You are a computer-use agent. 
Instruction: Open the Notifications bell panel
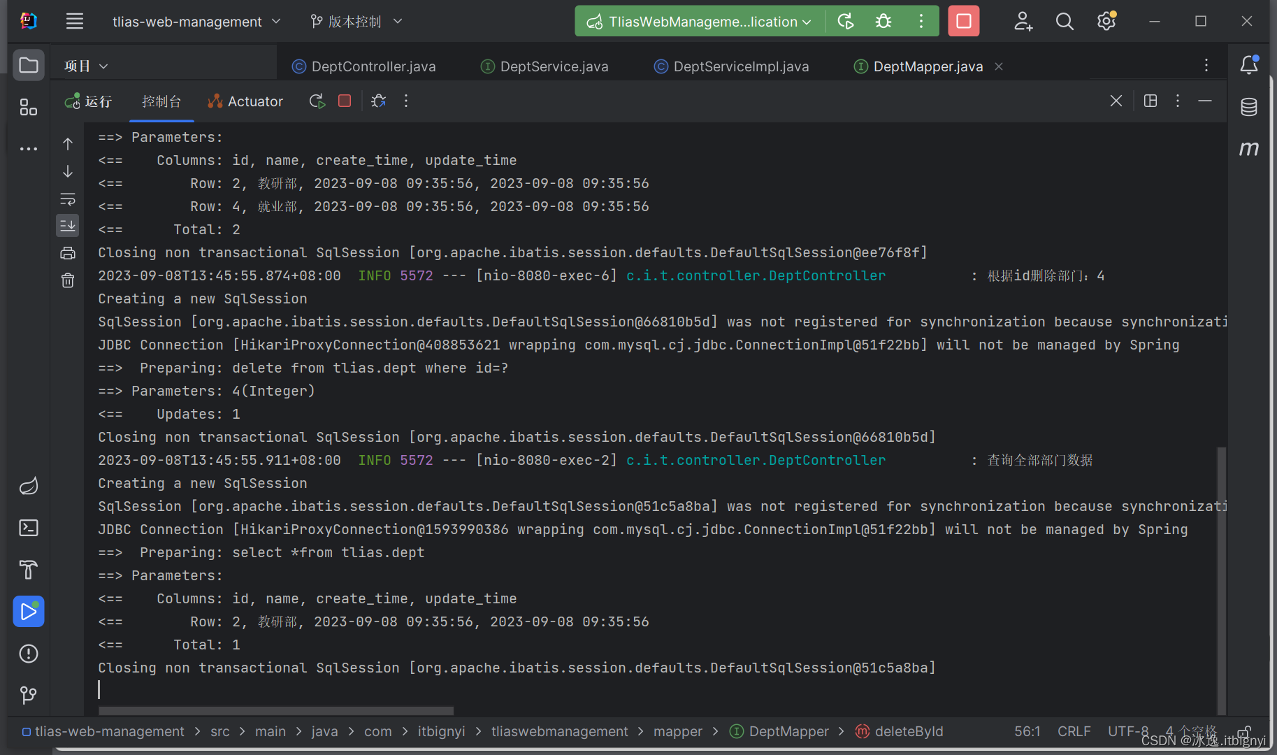click(x=1249, y=65)
